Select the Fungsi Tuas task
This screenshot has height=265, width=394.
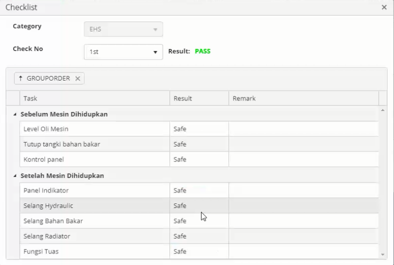(x=41, y=251)
